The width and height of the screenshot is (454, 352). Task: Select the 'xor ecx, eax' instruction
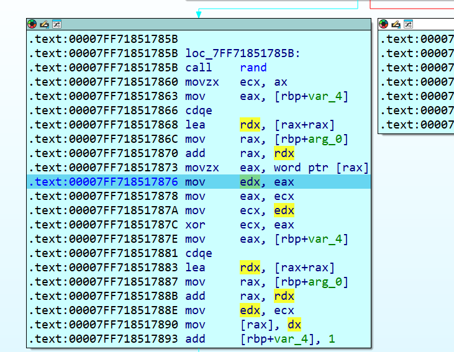click(x=199, y=225)
